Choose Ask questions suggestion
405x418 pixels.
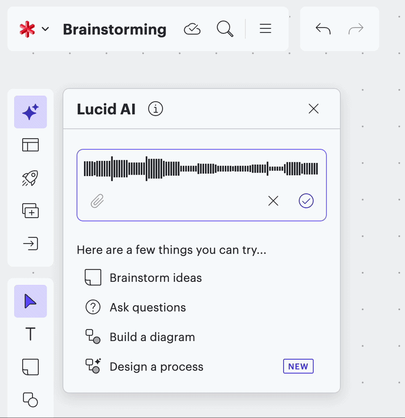coord(201,307)
